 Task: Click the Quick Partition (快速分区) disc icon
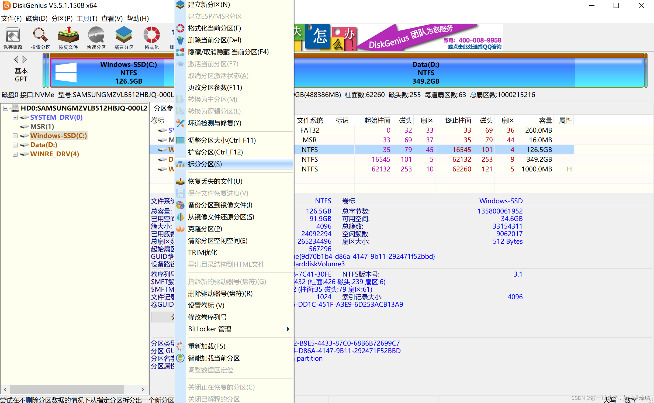pos(96,35)
